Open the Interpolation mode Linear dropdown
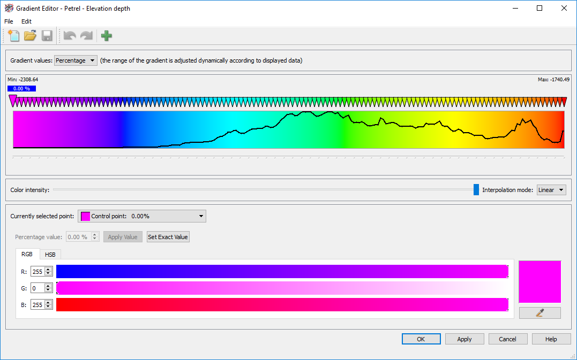 click(551, 190)
